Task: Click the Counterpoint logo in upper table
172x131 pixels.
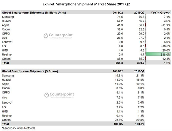Action: click(x=58, y=36)
